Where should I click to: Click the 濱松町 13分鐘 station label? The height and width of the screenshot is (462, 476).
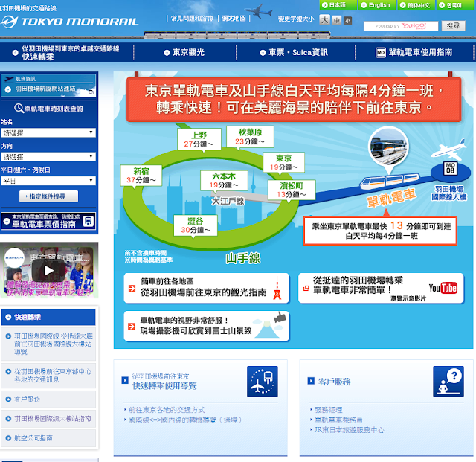coord(292,190)
